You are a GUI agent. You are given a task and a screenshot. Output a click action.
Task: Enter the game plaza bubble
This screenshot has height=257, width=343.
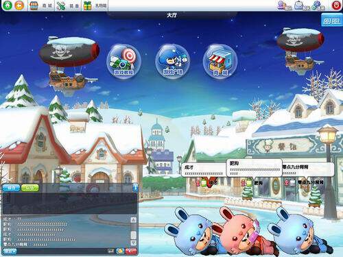pyautogui.click(x=172, y=61)
